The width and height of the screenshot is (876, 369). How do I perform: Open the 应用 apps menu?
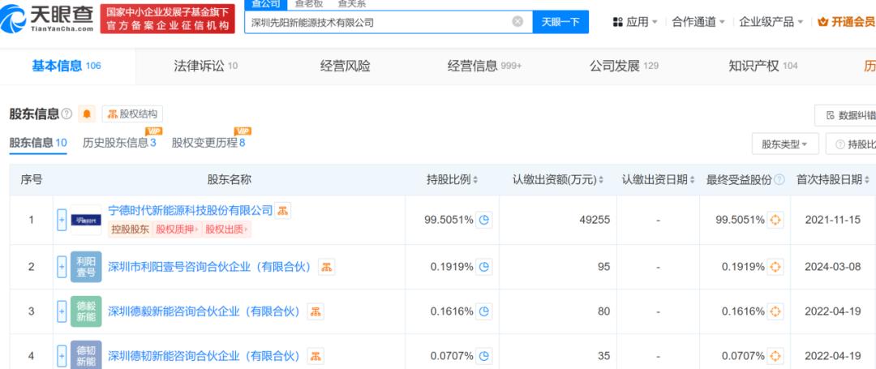pos(636,22)
